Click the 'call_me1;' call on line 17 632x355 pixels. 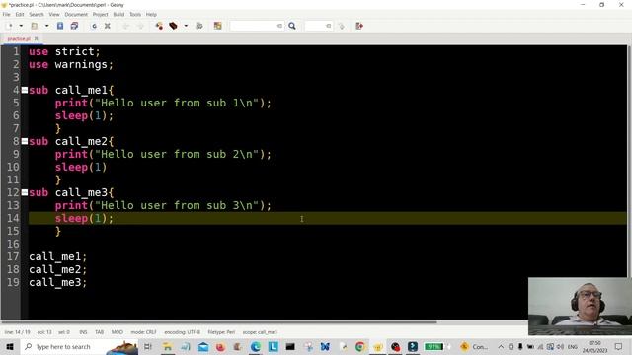point(57,256)
